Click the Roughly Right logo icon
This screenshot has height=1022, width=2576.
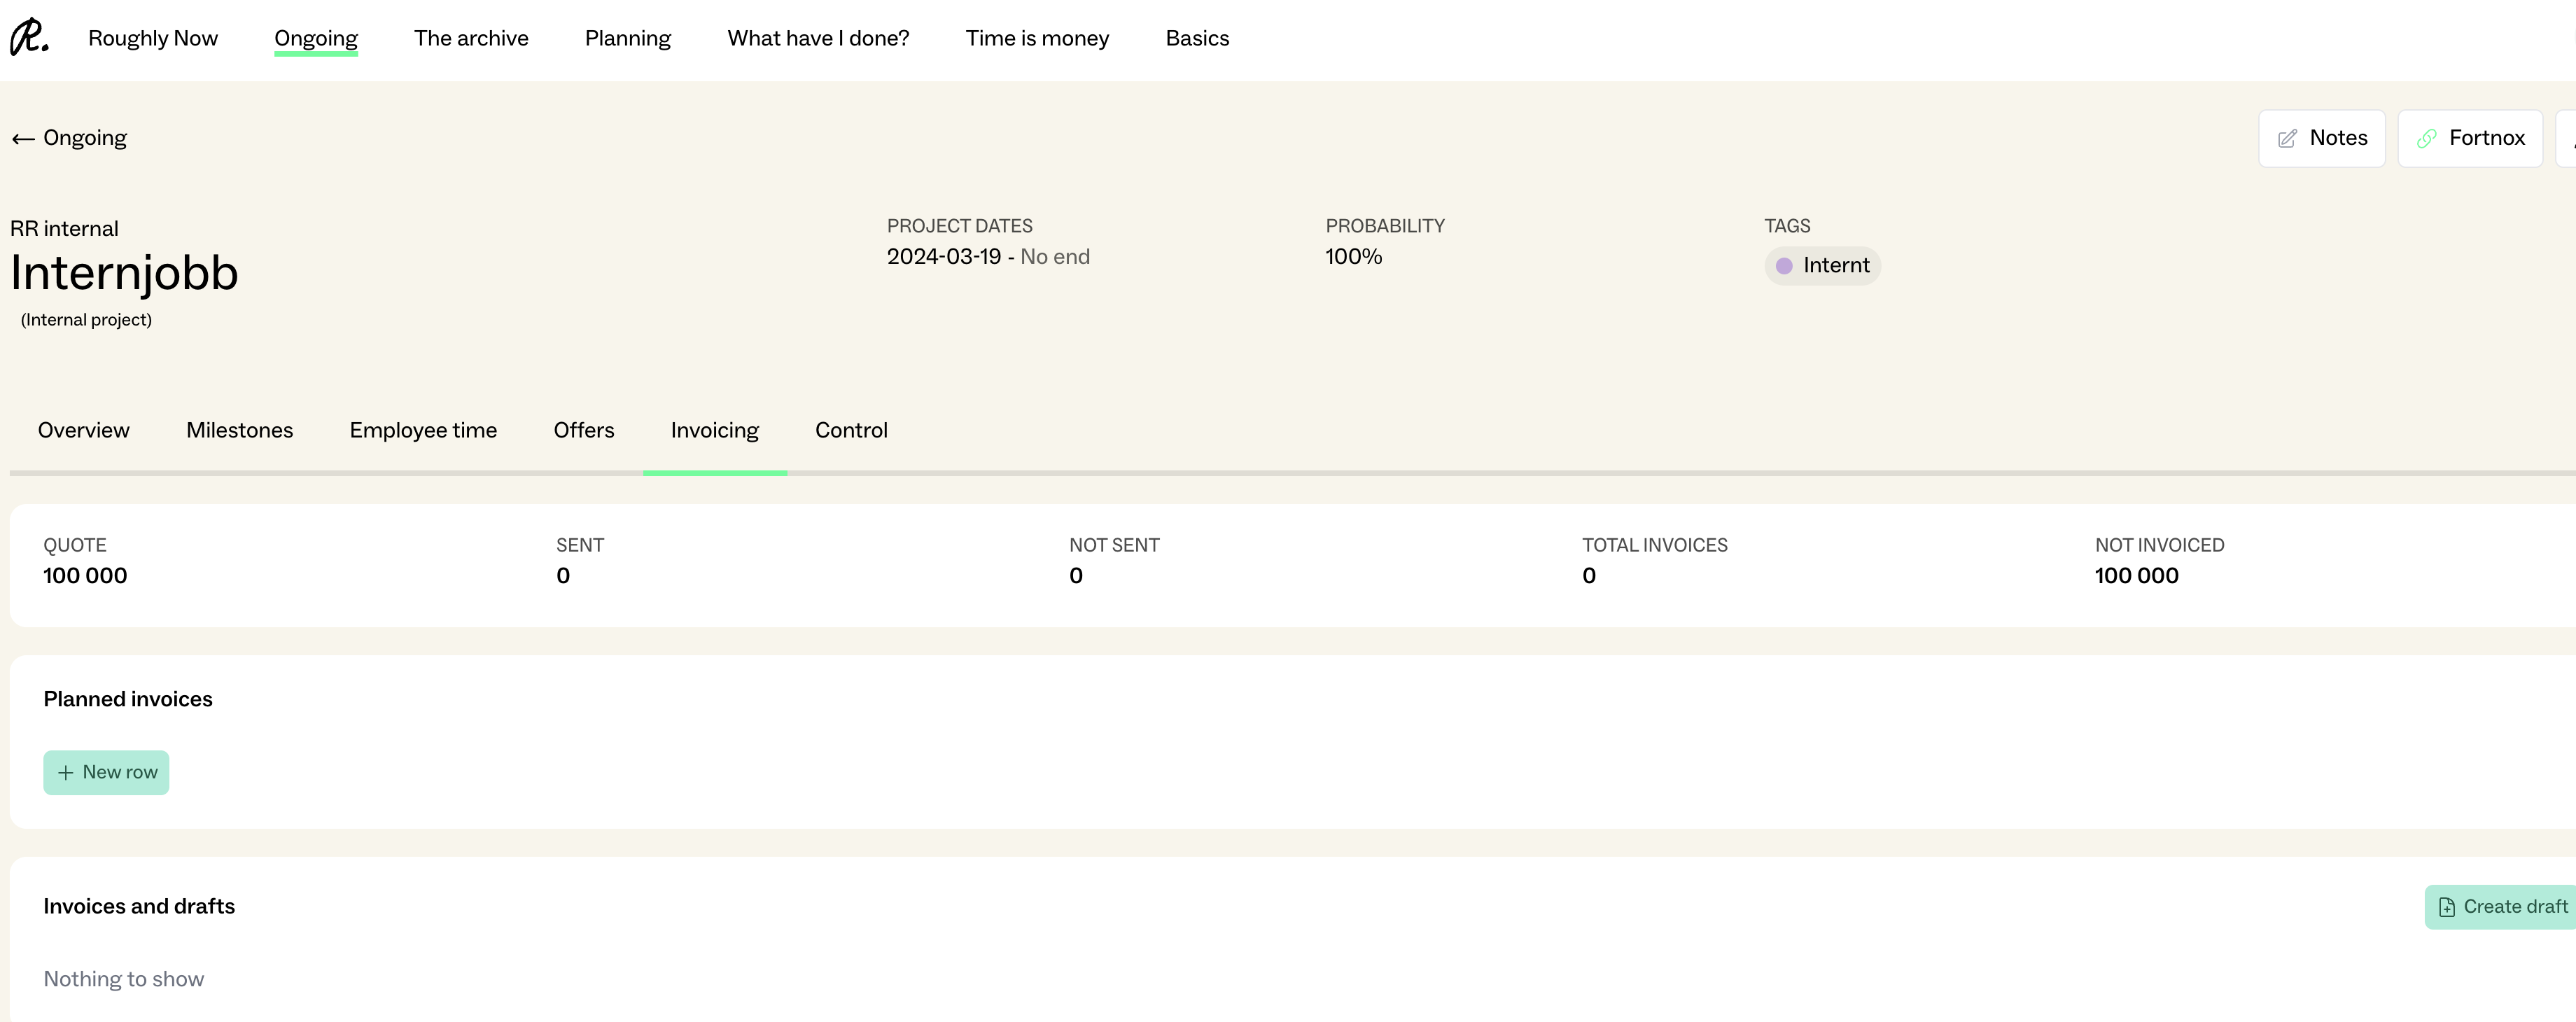tap(29, 37)
